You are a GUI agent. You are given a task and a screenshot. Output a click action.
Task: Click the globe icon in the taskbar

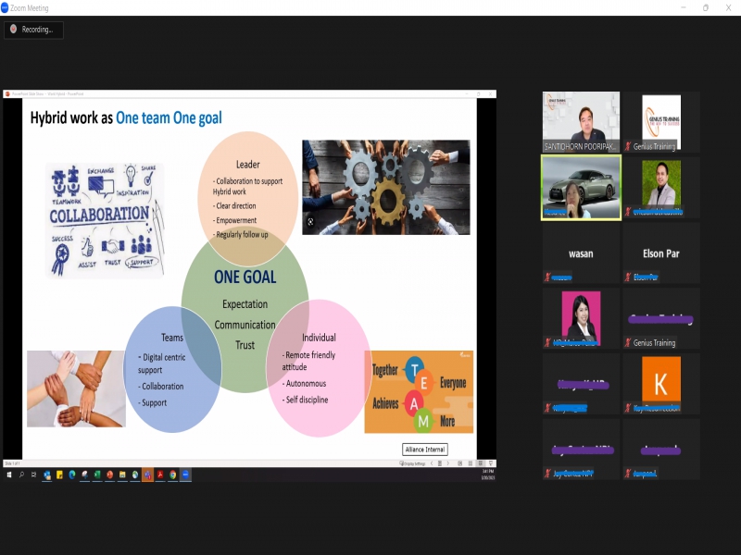[x=135, y=475]
